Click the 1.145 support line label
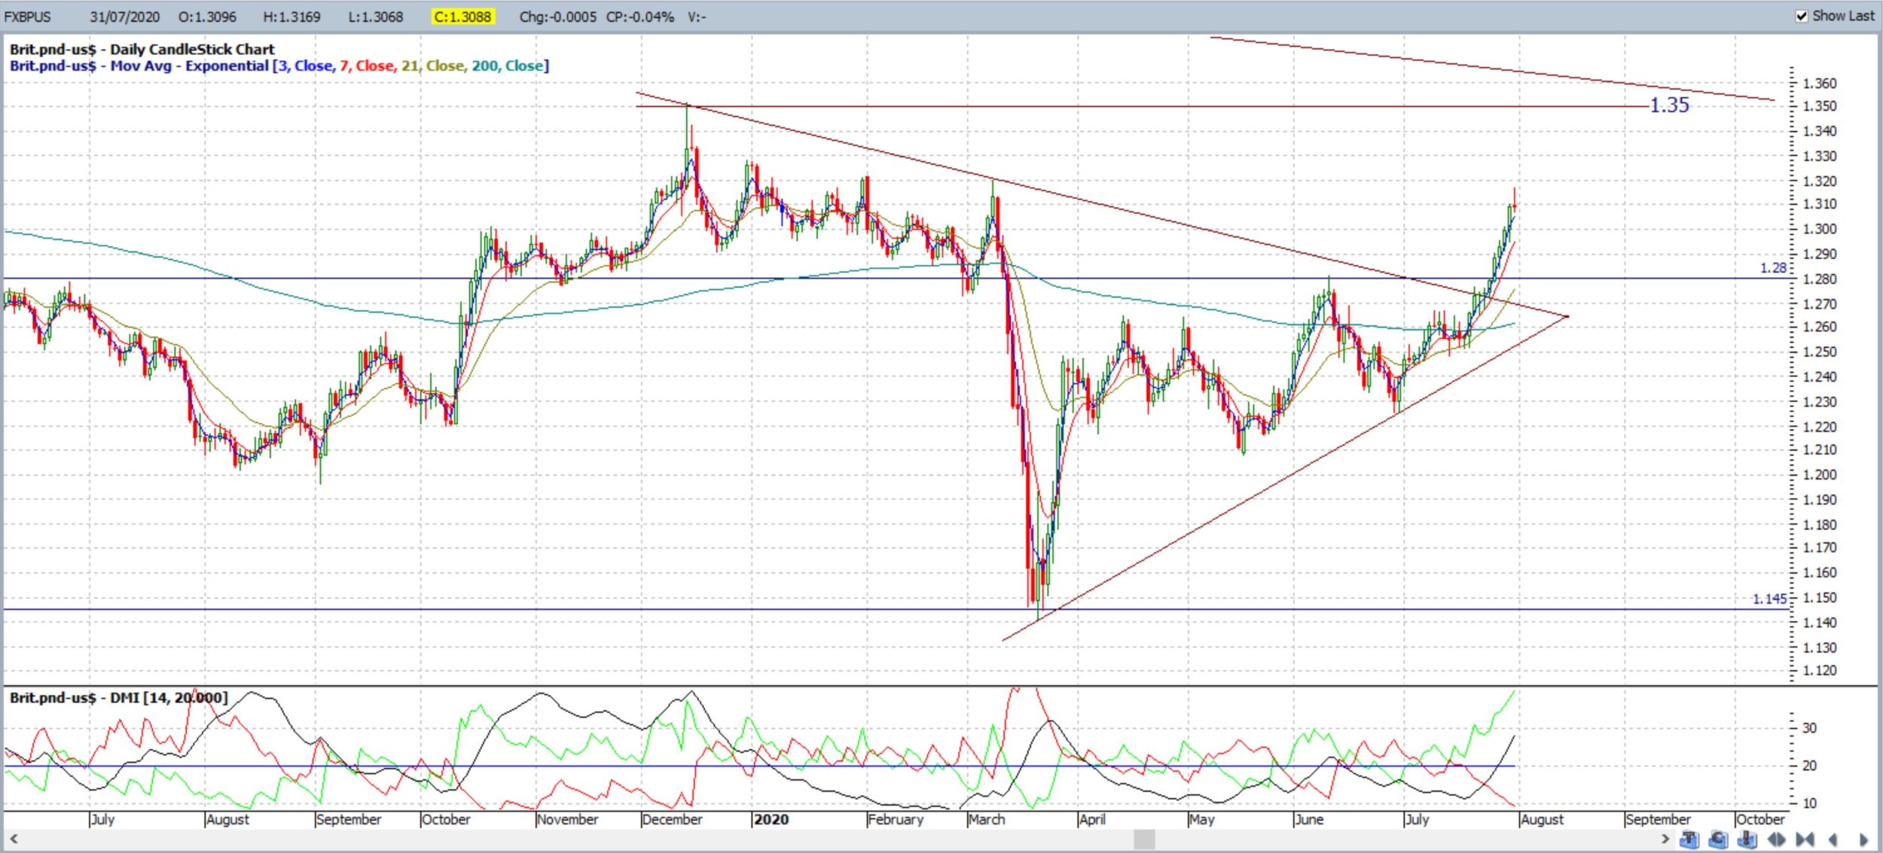Viewport: 1883px width, 853px height. [1769, 599]
